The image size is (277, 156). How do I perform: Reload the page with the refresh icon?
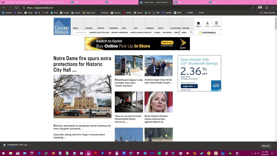coord(16,7)
